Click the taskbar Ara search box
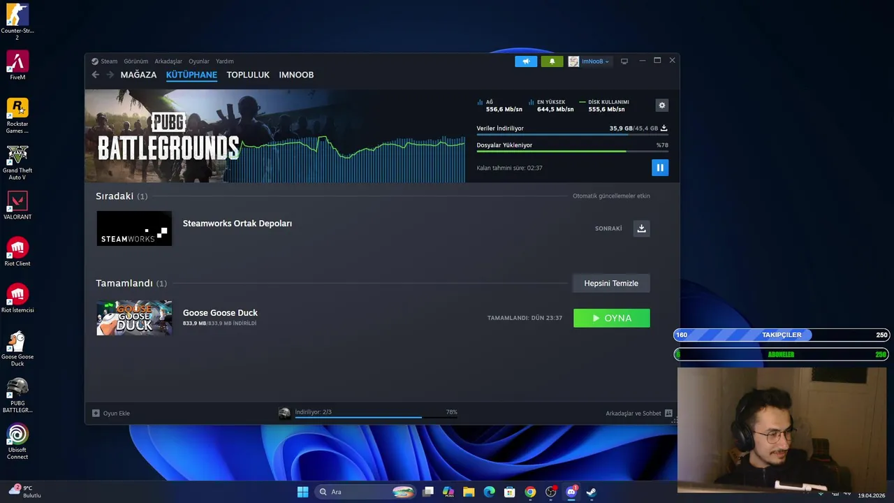 coord(366,492)
